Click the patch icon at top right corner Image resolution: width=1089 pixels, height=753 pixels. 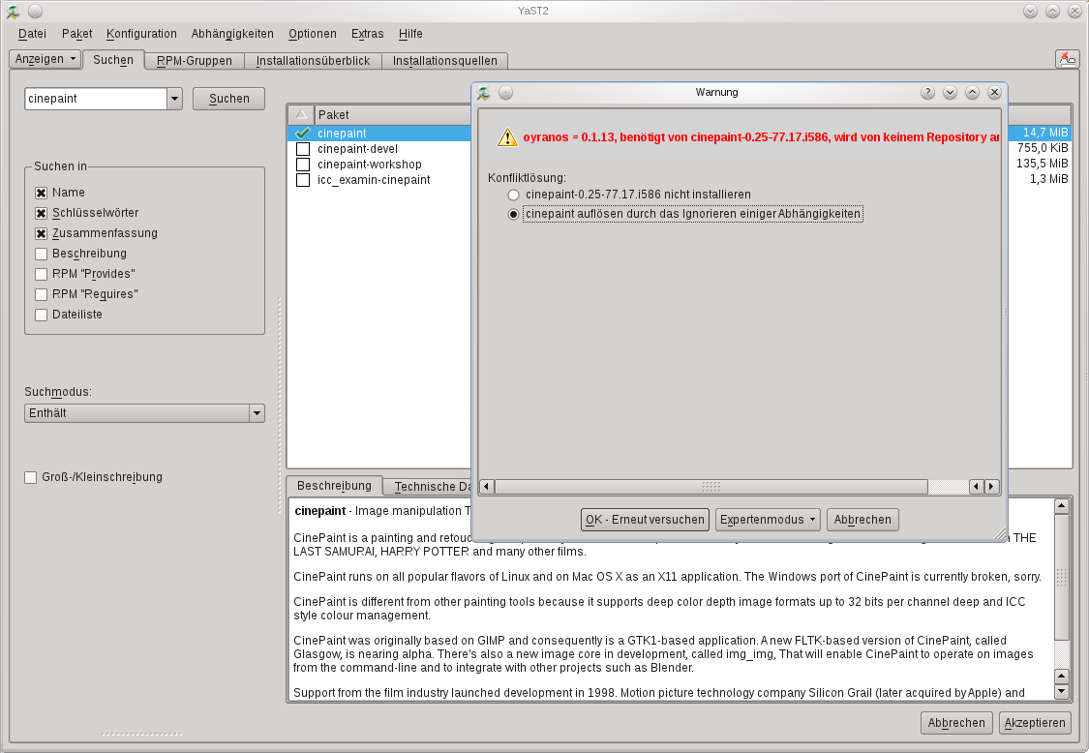1067,59
